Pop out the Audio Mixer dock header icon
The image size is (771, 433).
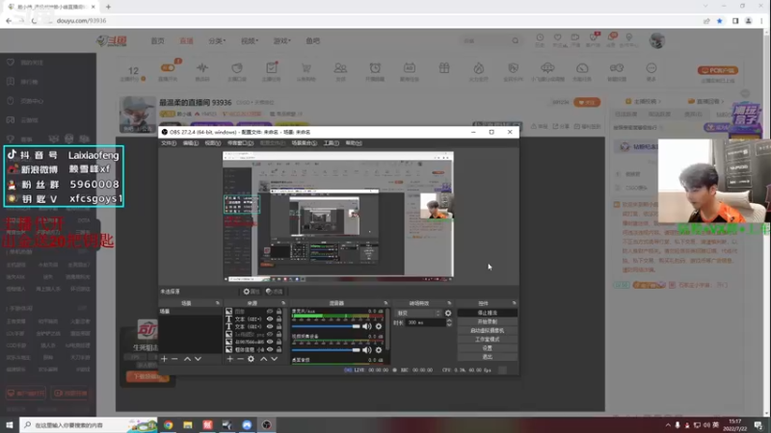[x=386, y=303]
